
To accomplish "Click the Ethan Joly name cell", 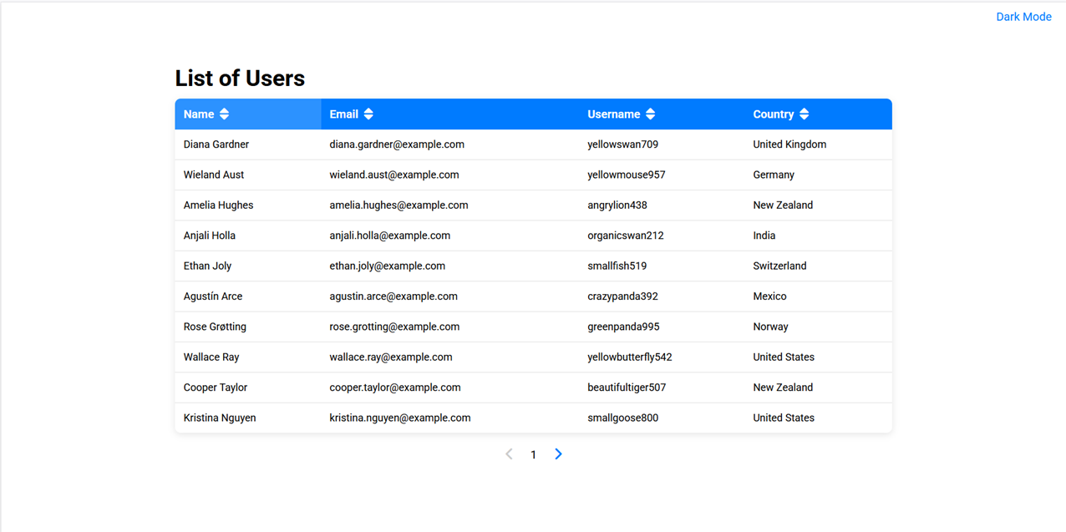I will click(207, 266).
